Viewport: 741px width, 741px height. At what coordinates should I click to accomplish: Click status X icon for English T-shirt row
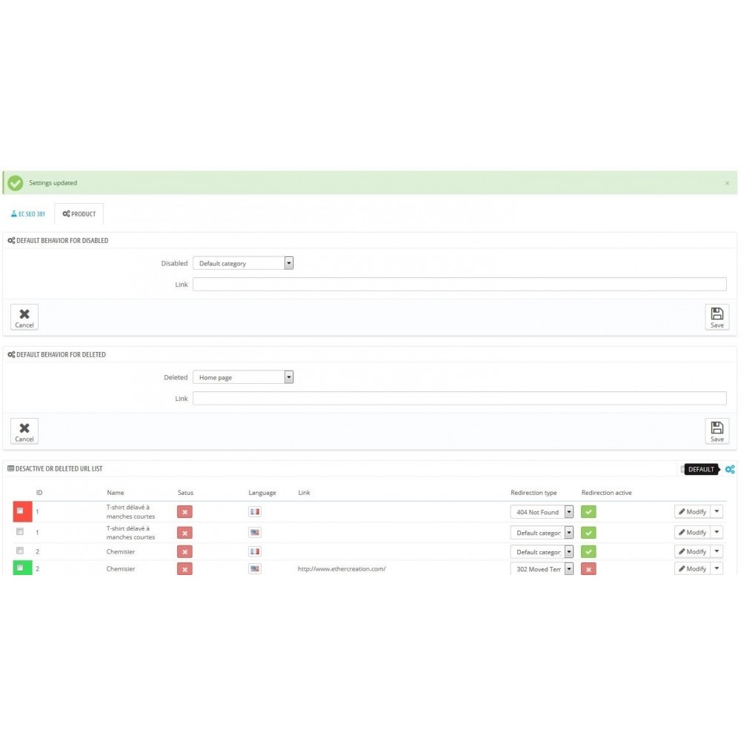click(x=185, y=533)
